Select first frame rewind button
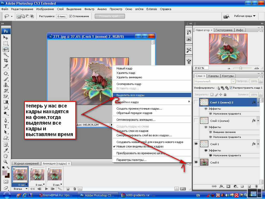This screenshot has width=265, height=199. (32, 189)
